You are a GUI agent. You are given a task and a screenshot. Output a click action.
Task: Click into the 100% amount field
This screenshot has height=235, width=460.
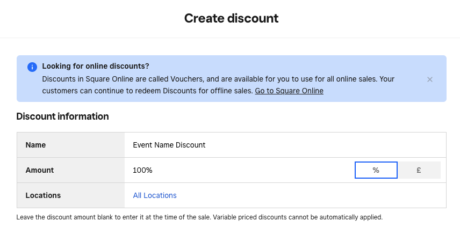(239, 170)
